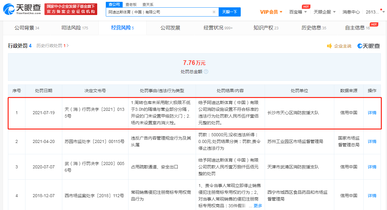Viewport: 387px width, 210px height.
Task: Open 消息中心 in the top bar
Action: pyautogui.click(x=351, y=12)
